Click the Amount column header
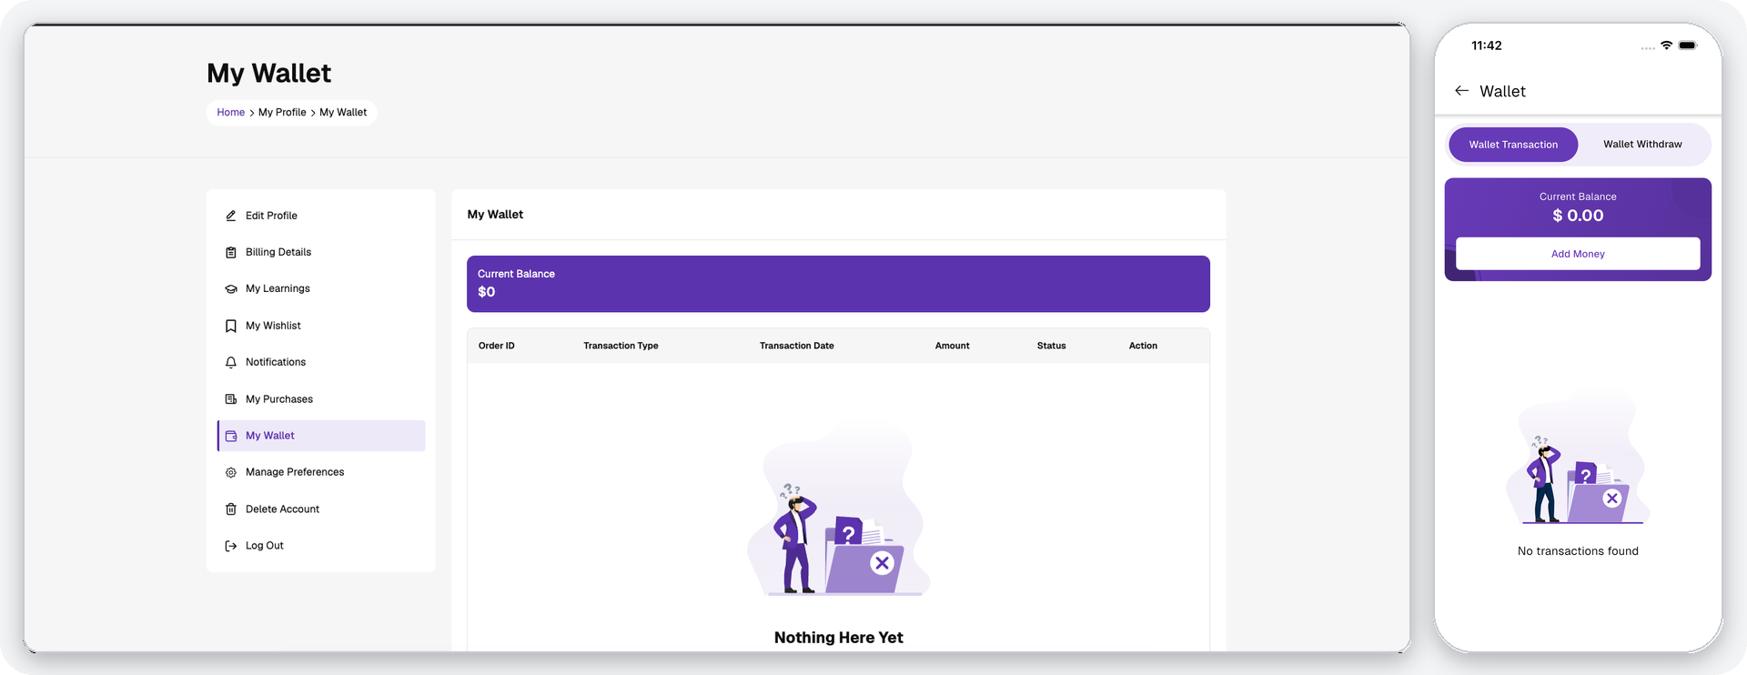This screenshot has width=1747, height=675. (x=953, y=346)
